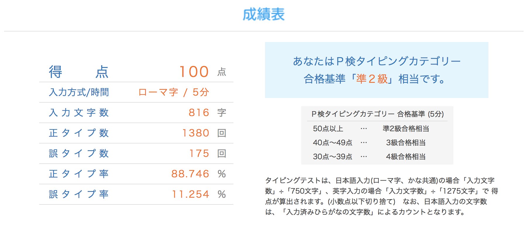This screenshot has height=231, width=530.
Task: Select the 816 character count value
Action: pyautogui.click(x=199, y=113)
